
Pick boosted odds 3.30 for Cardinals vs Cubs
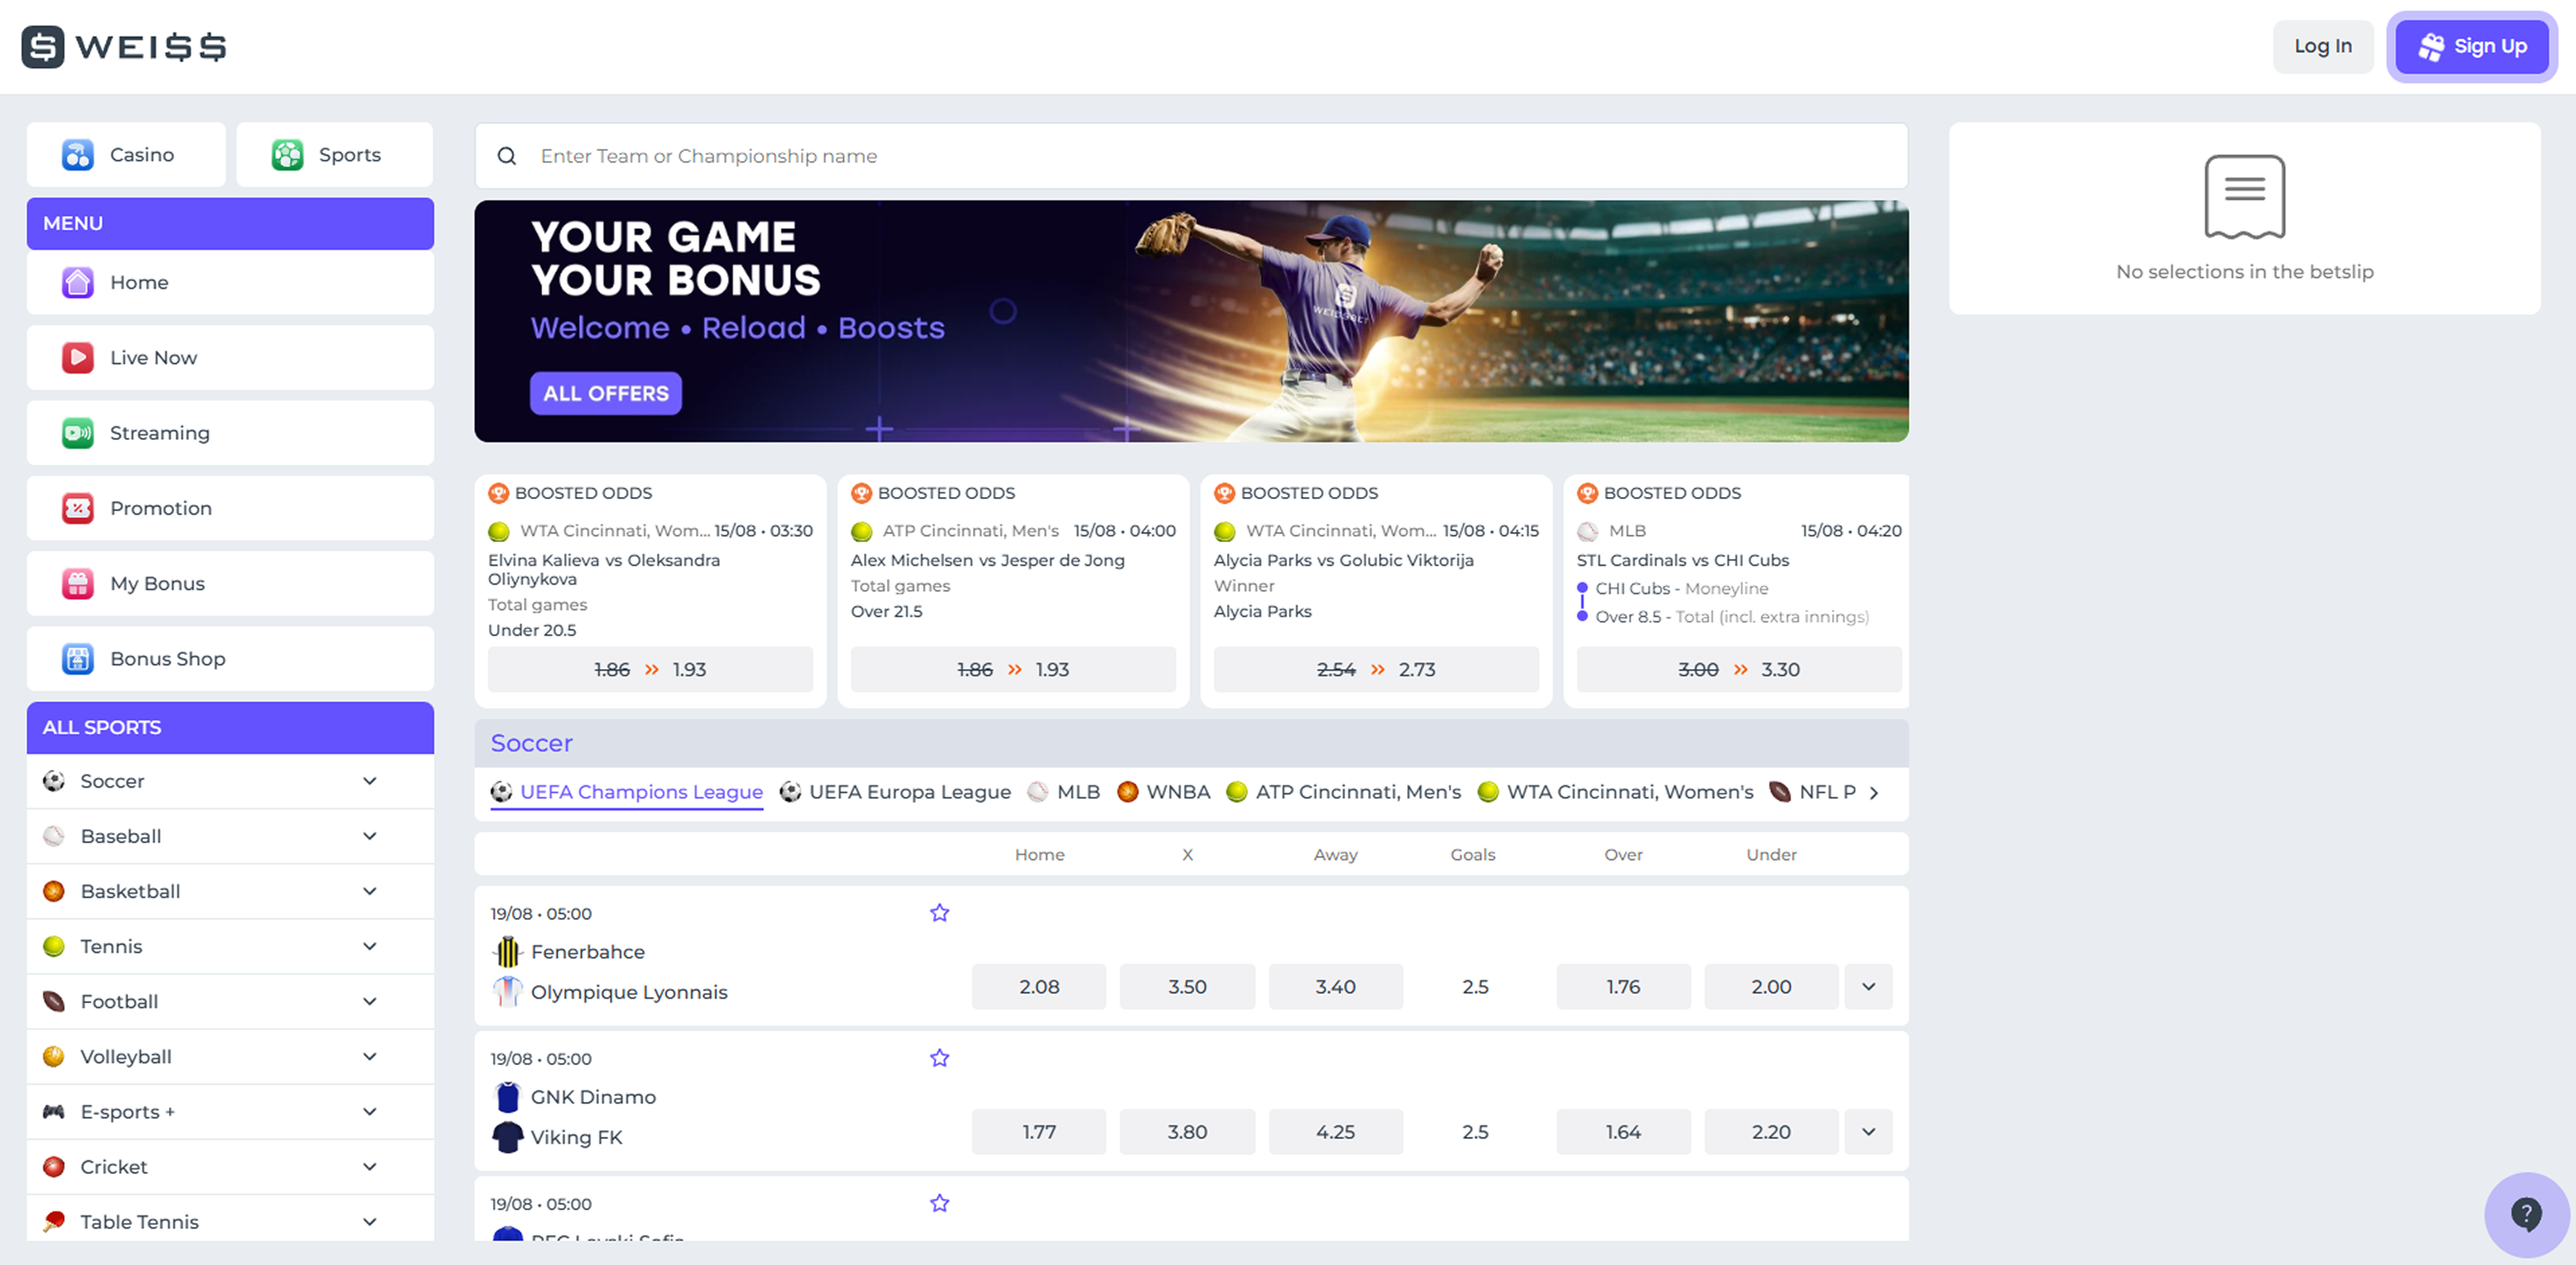pos(1739,670)
